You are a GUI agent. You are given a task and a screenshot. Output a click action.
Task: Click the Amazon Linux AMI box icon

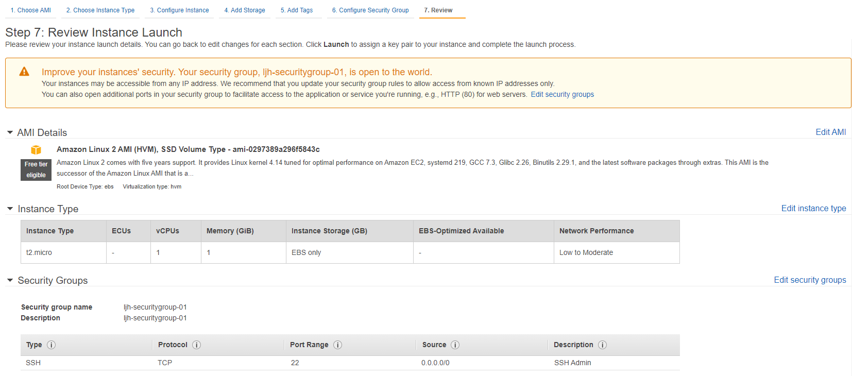36,150
